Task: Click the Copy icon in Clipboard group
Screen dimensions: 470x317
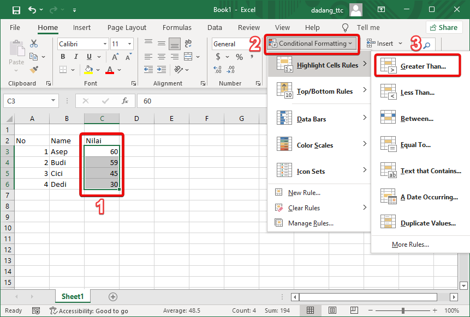Action: point(33,56)
